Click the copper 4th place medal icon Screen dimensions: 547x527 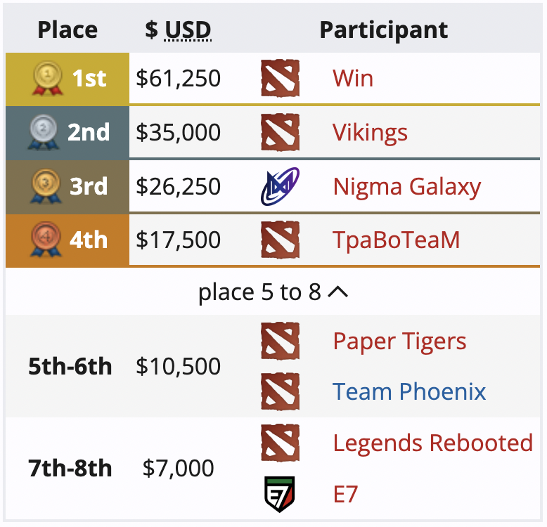tap(46, 240)
